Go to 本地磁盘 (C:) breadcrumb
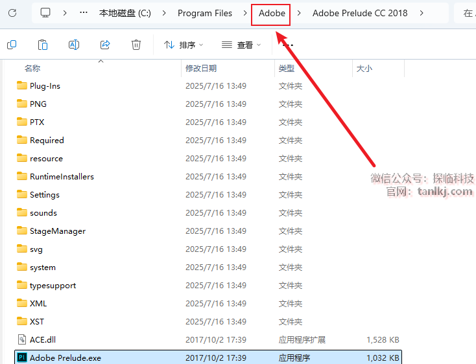This screenshot has width=476, height=364. (125, 13)
